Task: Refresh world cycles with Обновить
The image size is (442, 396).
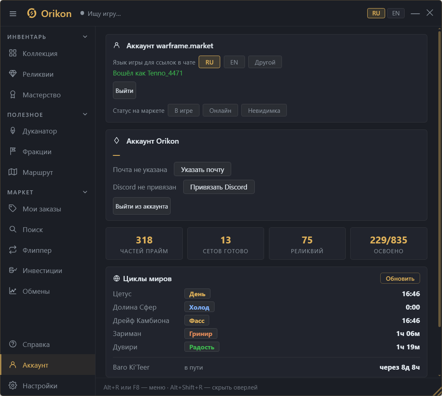Action: pyautogui.click(x=400, y=278)
